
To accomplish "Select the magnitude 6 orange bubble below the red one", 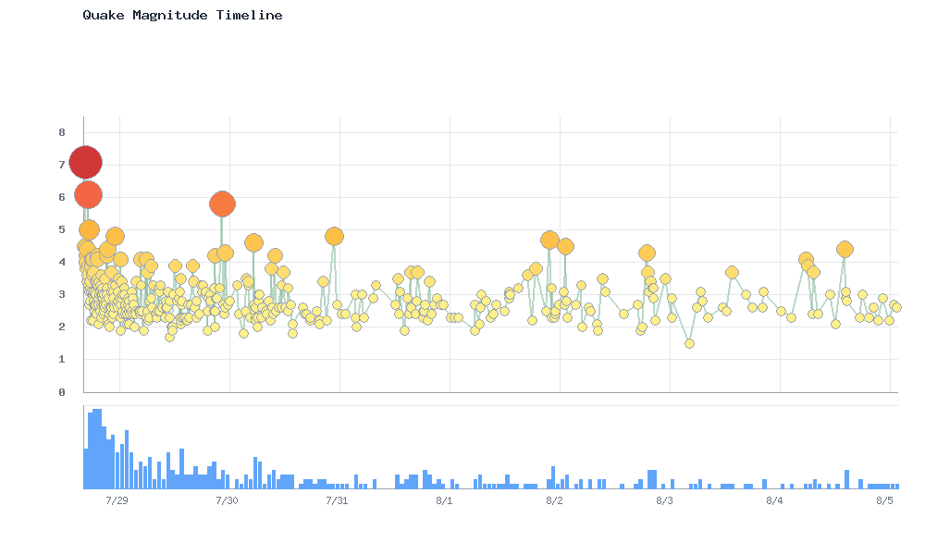I will (x=89, y=194).
